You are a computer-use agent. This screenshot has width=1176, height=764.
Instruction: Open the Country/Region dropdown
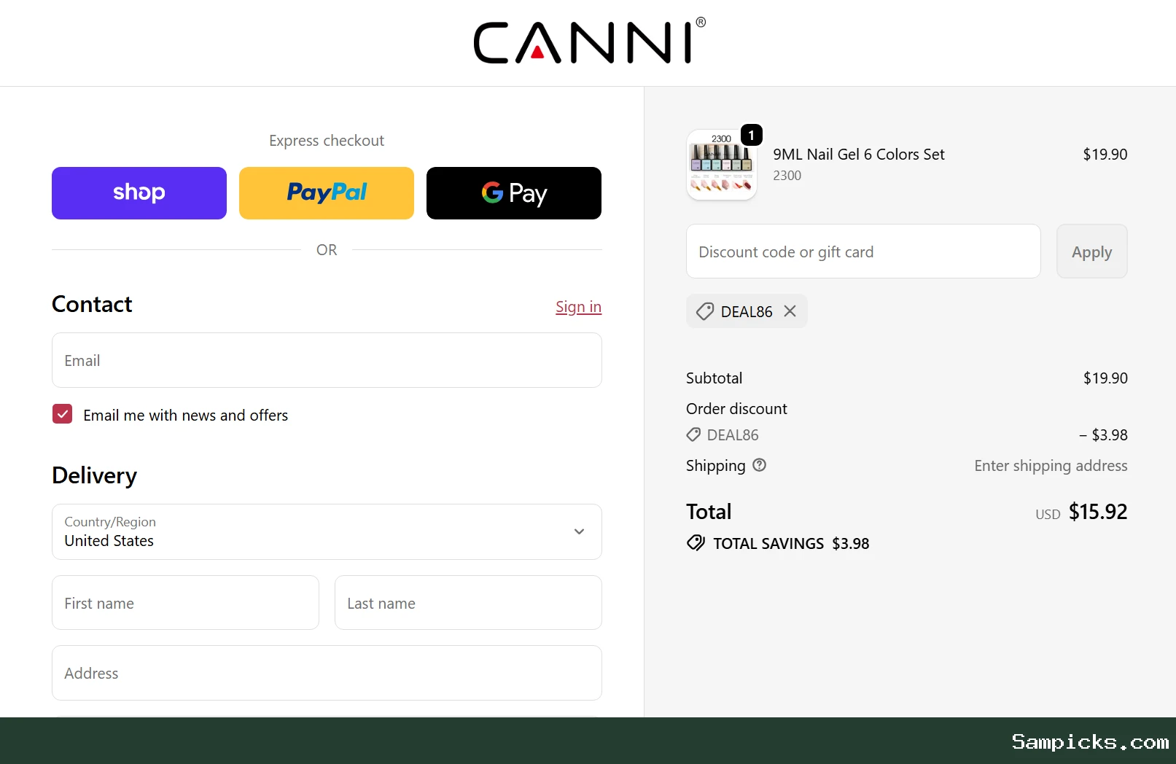327,531
